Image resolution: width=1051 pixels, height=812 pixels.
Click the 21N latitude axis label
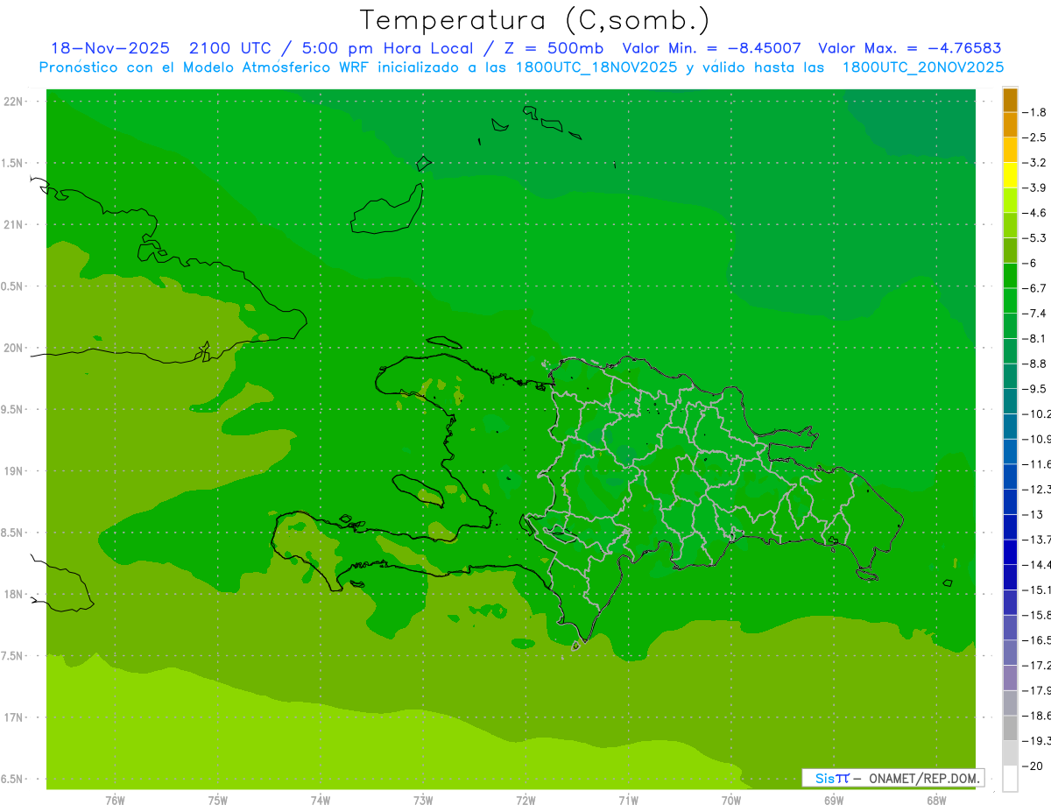pos(13,224)
